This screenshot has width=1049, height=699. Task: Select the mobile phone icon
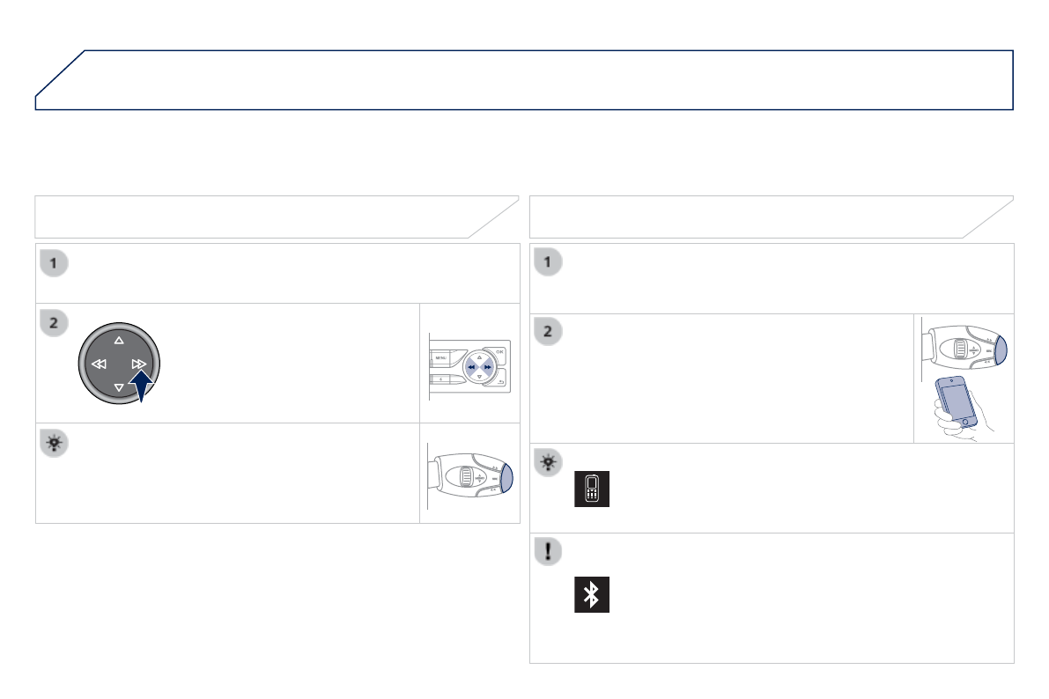(592, 489)
